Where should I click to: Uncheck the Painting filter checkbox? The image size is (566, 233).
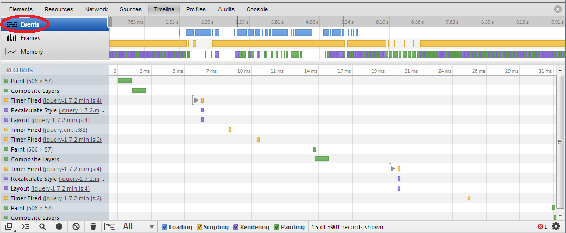(276, 227)
